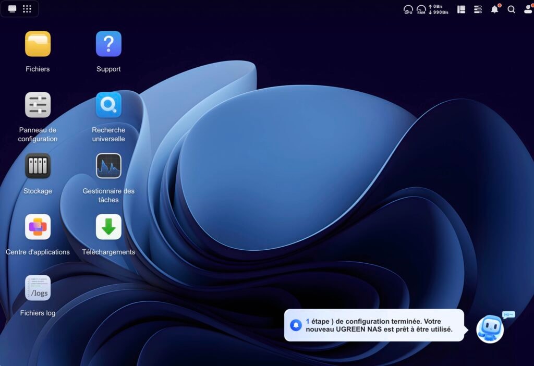
Task: Open the widgets panel layout icon
Action: [461, 9]
